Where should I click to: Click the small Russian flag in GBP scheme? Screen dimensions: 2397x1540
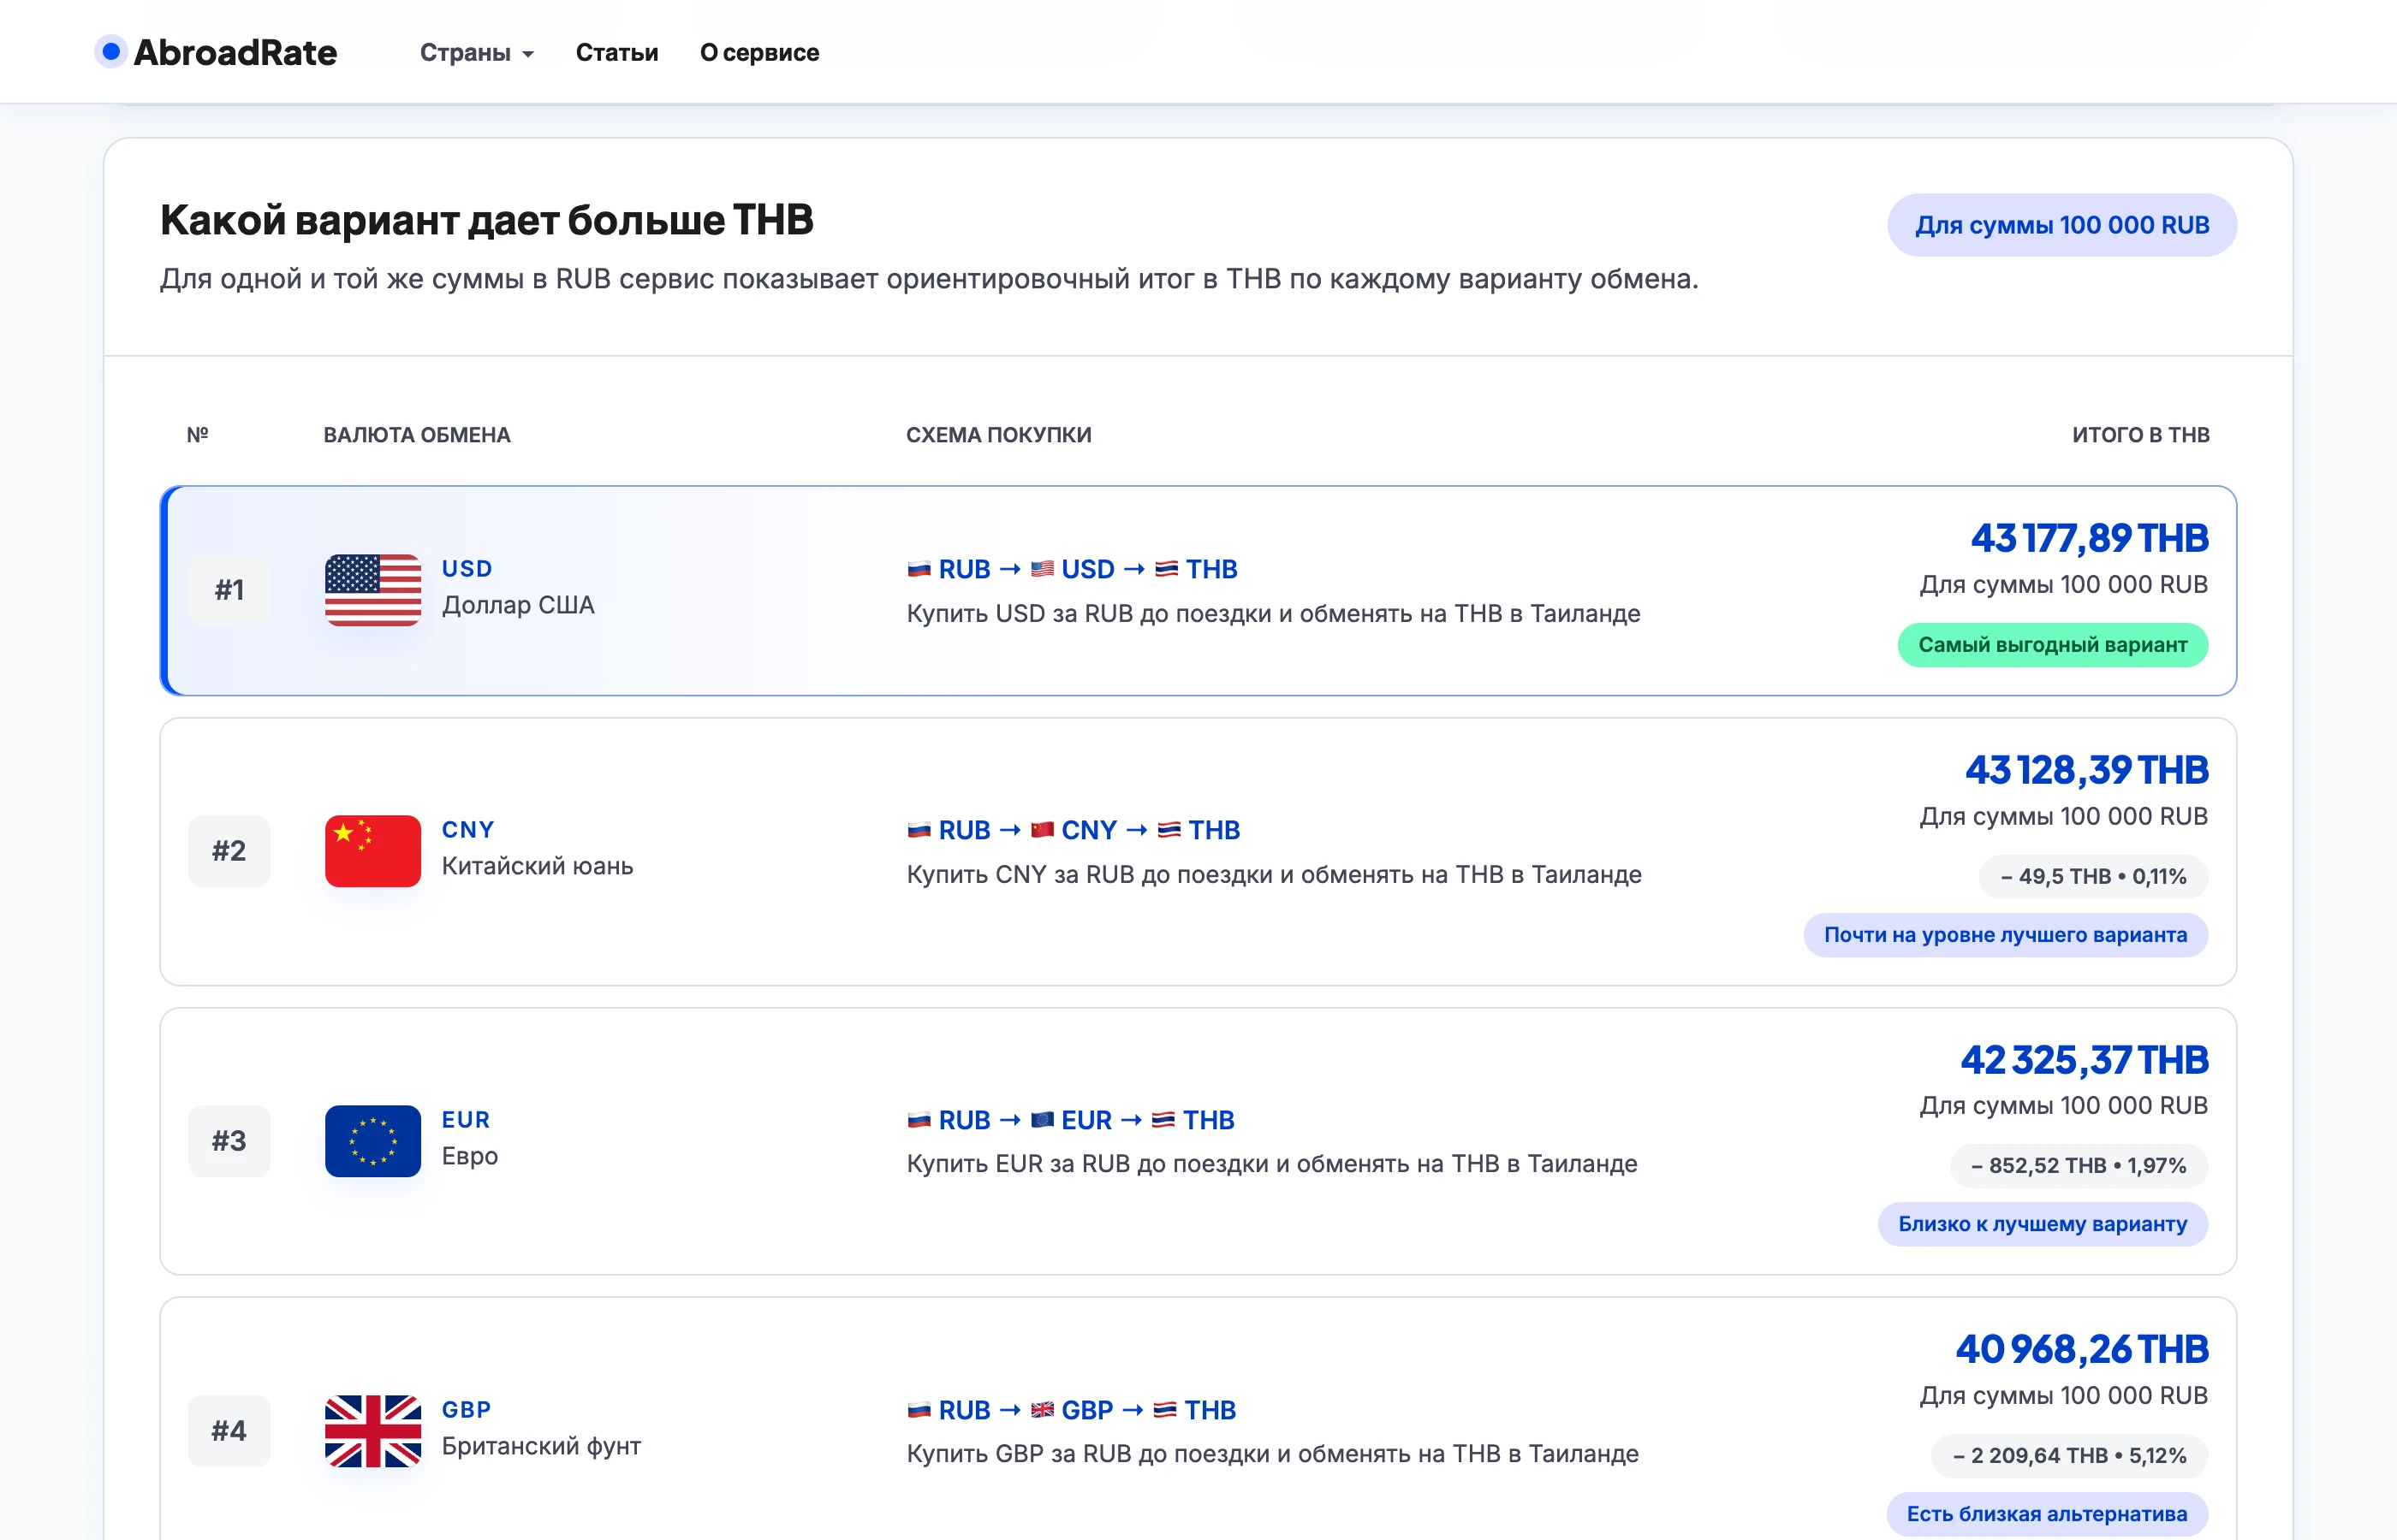[x=919, y=1410]
